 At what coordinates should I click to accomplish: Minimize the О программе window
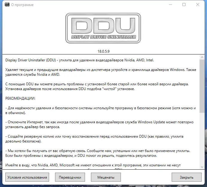(171, 4)
